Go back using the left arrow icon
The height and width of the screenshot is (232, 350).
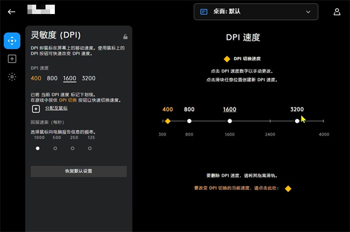coord(12,12)
